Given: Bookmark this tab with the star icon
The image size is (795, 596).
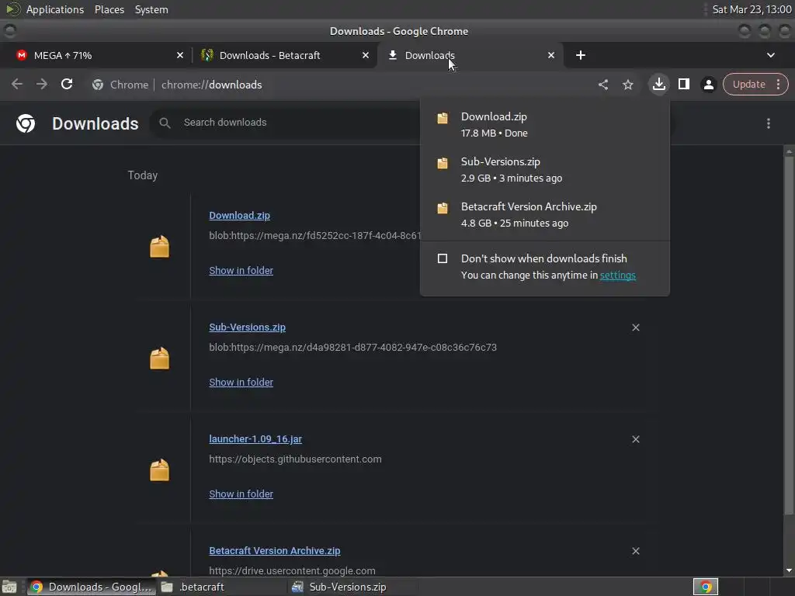Looking at the screenshot, I should [627, 85].
